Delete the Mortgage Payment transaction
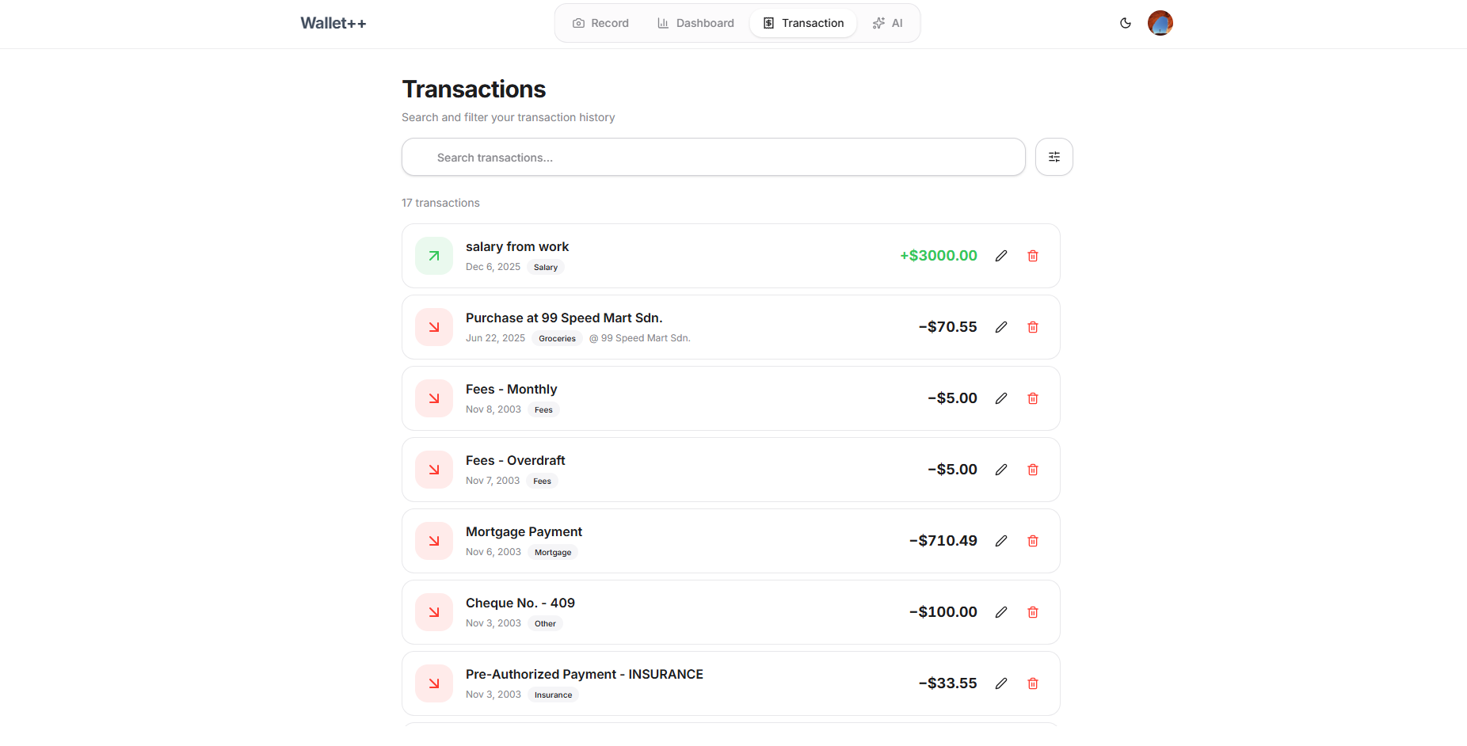 click(x=1033, y=541)
